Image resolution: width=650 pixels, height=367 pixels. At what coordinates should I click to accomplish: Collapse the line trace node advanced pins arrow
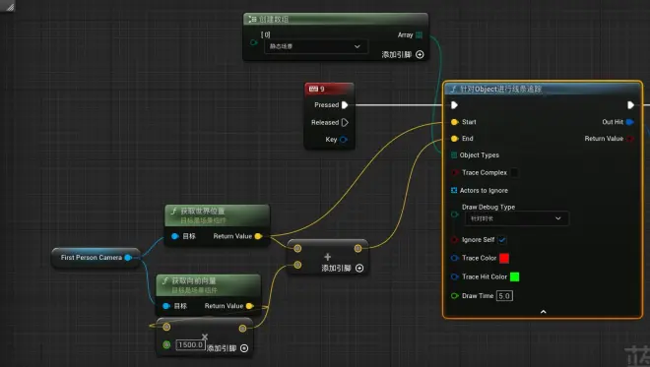click(x=543, y=312)
